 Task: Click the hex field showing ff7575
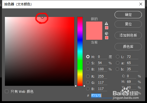pos(102,96)
